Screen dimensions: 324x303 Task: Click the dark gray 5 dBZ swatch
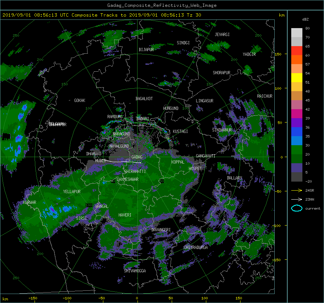point(297,177)
